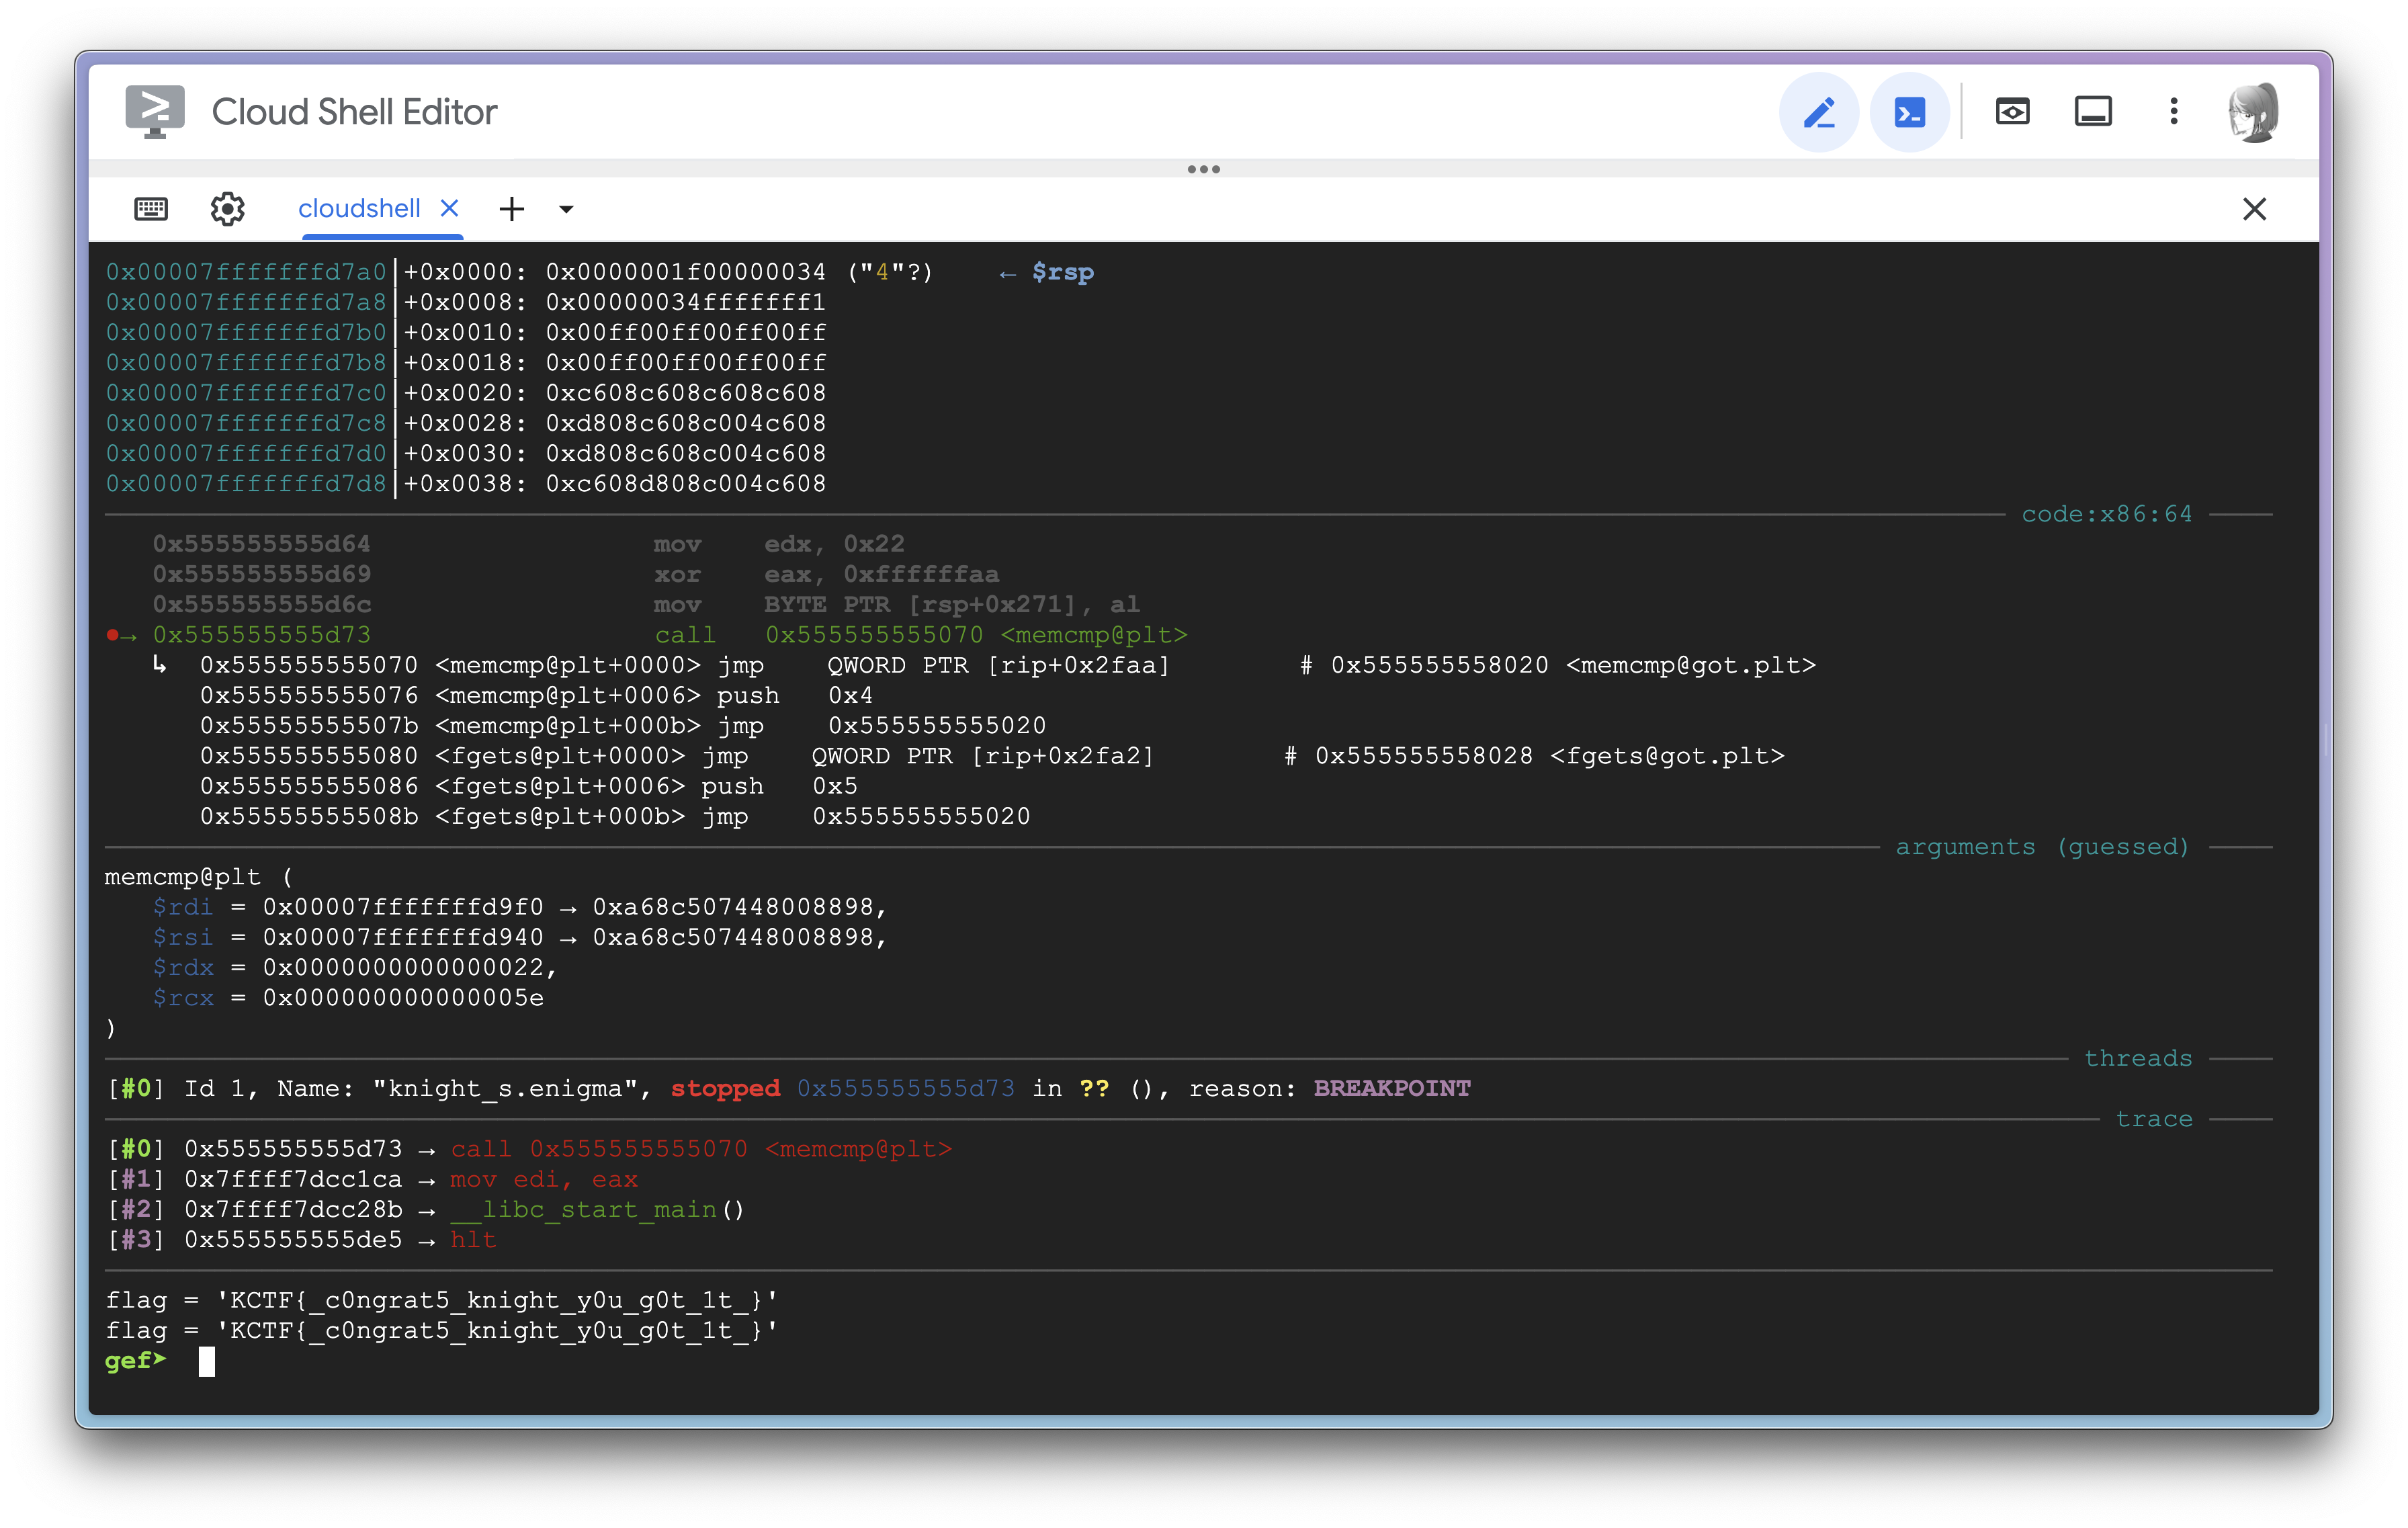Open the Web Preview icon
Image resolution: width=2408 pixels, height=1528 pixels.
pyautogui.click(x=2012, y=111)
